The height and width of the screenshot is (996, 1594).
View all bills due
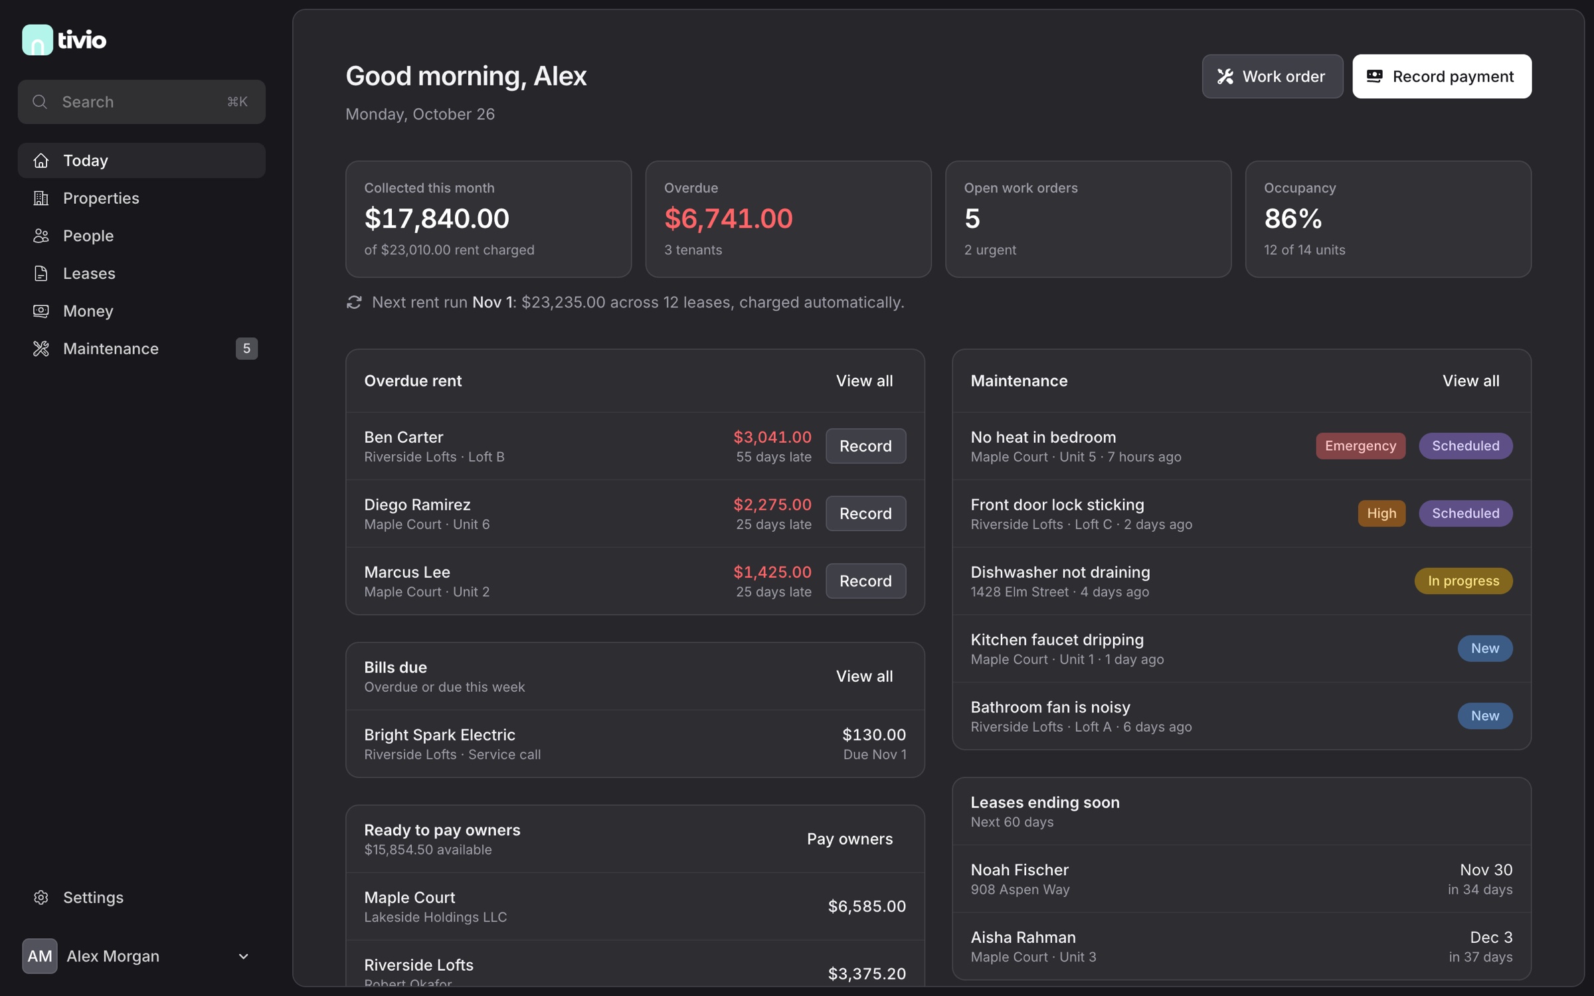click(x=864, y=676)
